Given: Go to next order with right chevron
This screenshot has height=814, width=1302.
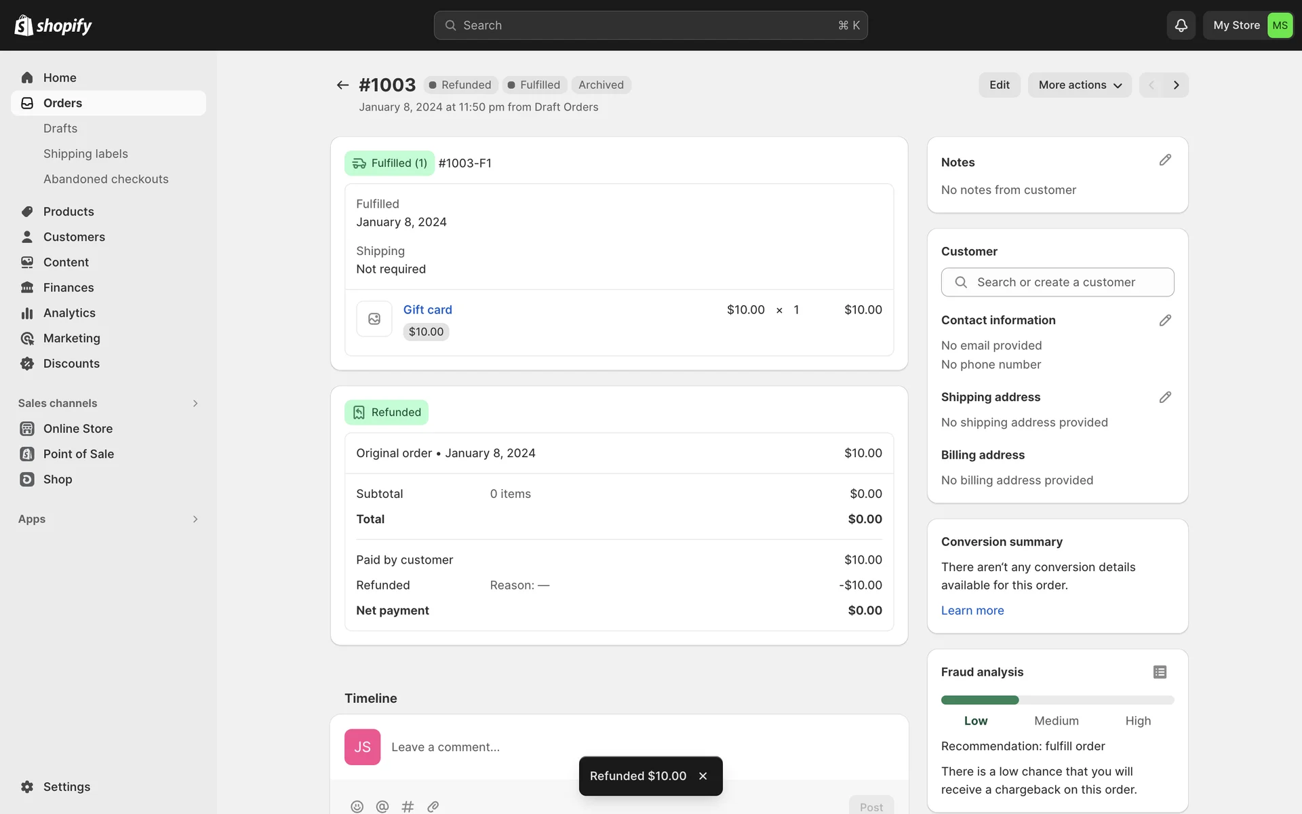Looking at the screenshot, I should click(x=1177, y=85).
